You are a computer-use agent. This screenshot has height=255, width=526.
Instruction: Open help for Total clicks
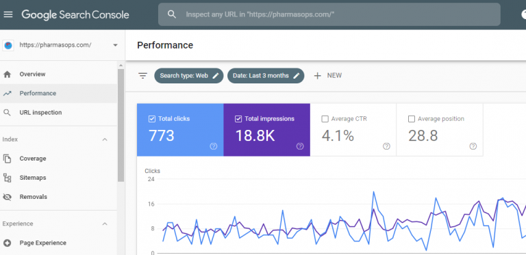point(214,146)
